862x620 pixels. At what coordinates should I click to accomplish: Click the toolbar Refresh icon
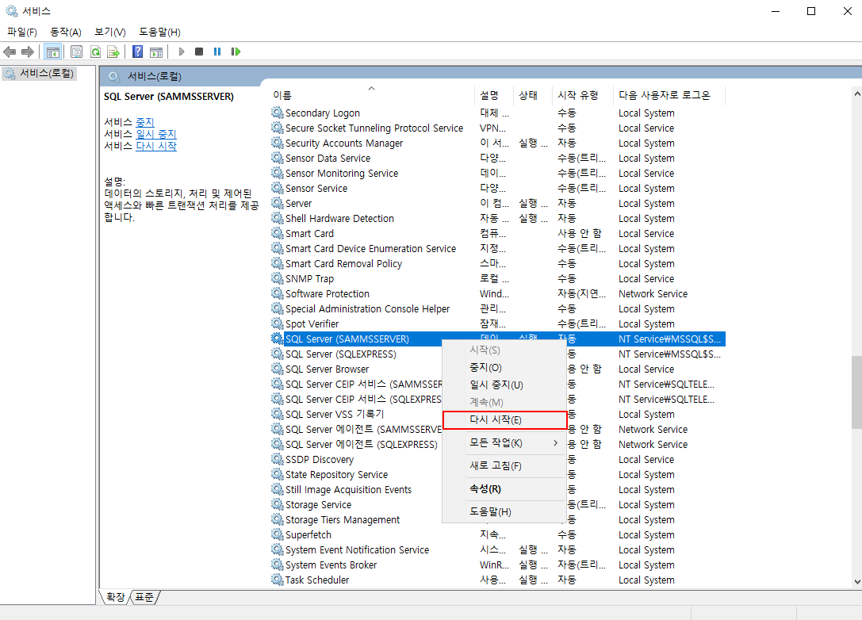click(95, 52)
